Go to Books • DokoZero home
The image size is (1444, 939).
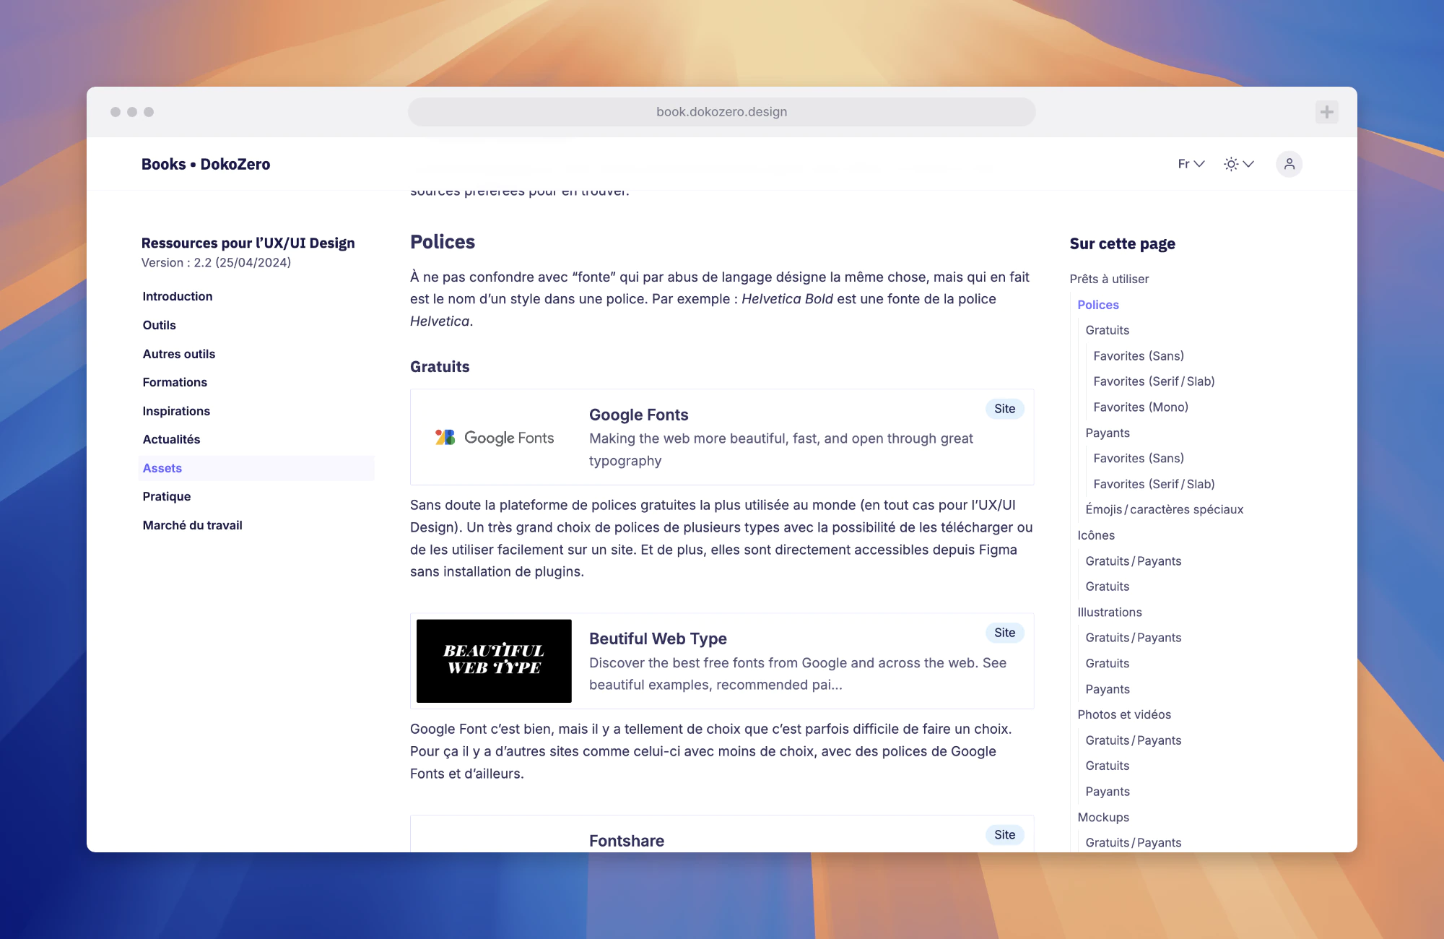pyautogui.click(x=206, y=164)
